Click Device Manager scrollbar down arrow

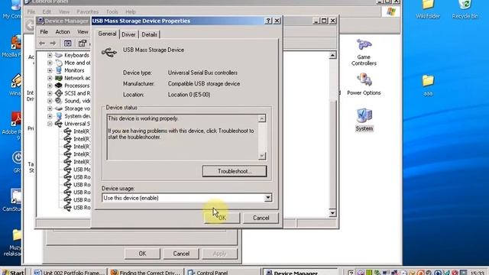click(x=332, y=213)
